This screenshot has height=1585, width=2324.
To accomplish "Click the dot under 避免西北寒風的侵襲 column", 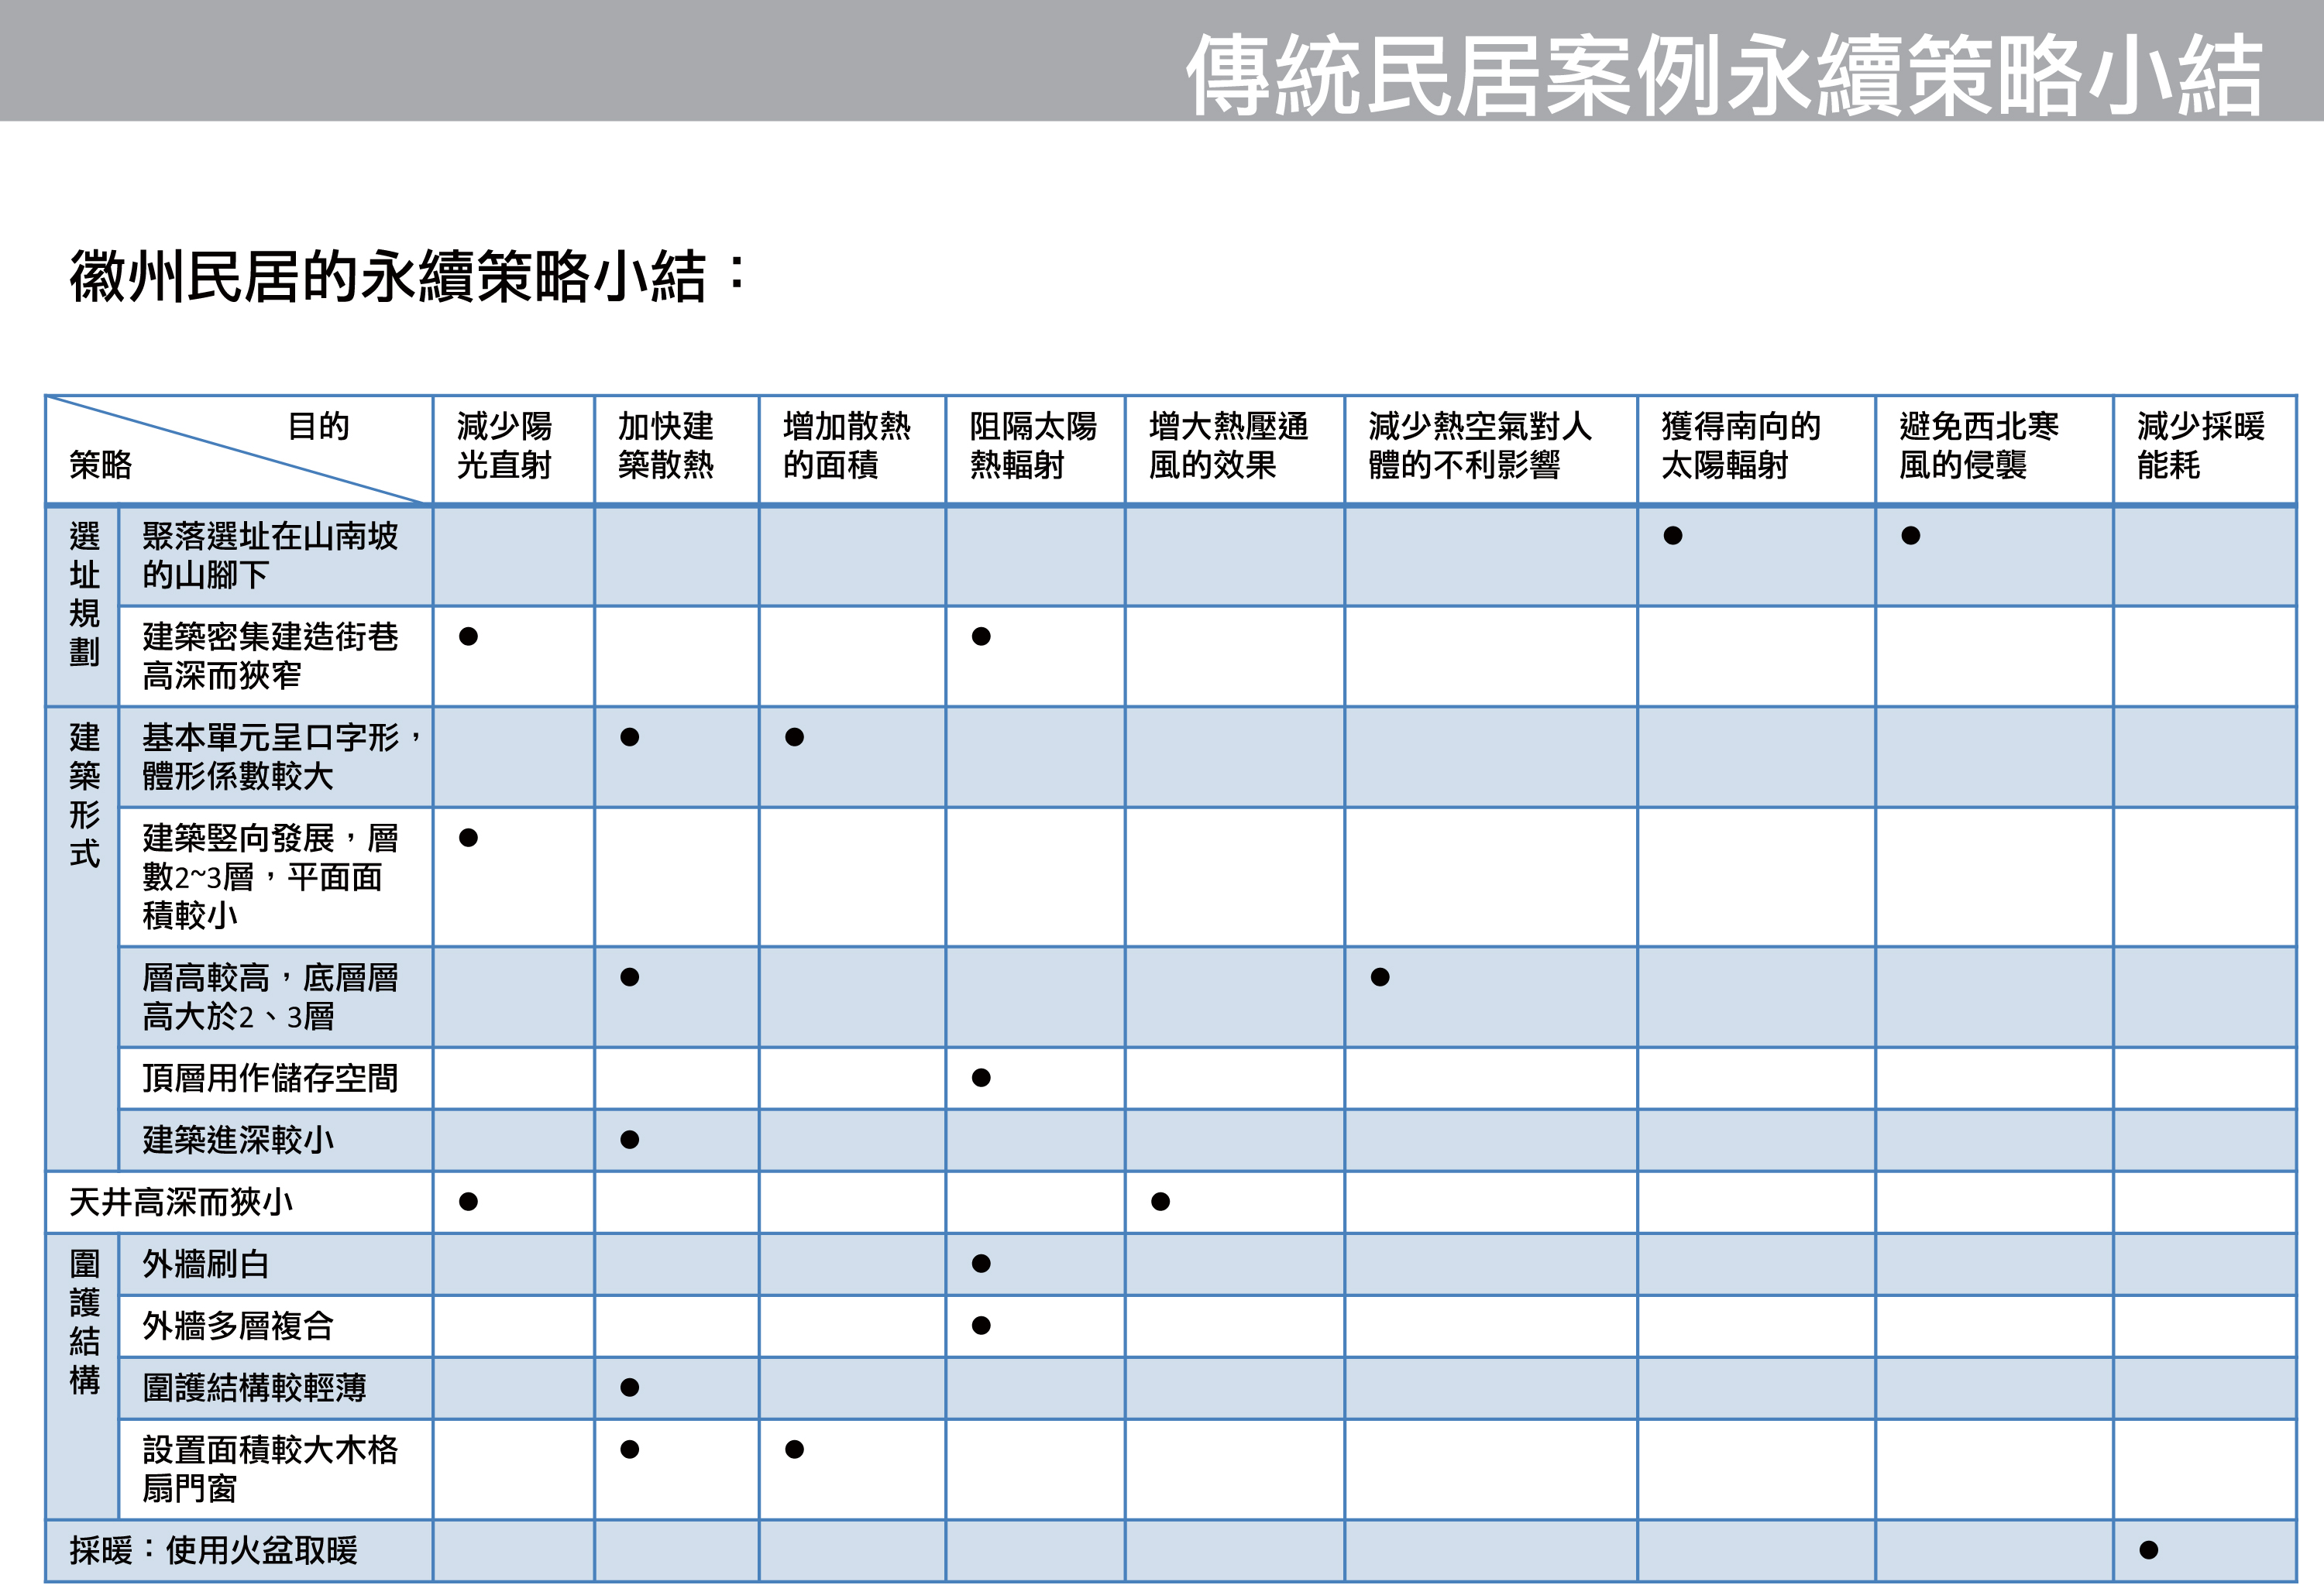I will pyautogui.click(x=1911, y=536).
